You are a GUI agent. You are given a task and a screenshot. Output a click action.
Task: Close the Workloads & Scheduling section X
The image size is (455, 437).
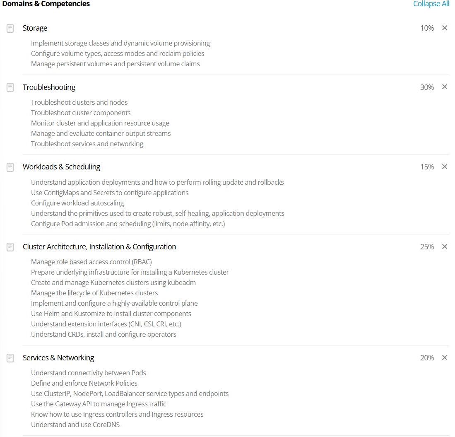click(445, 167)
